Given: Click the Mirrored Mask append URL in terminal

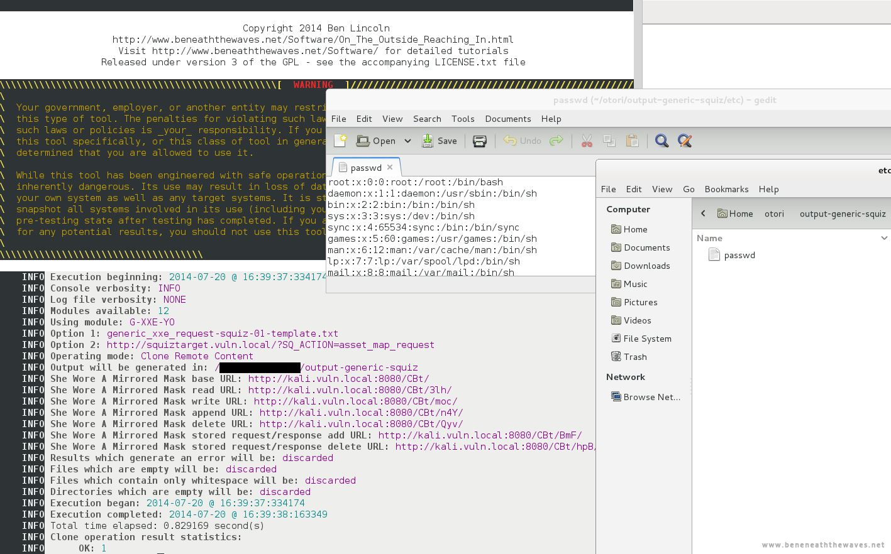Looking at the screenshot, I should tap(361, 413).
